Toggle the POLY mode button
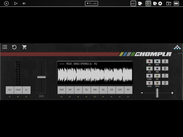 pyautogui.click(x=10, y=90)
